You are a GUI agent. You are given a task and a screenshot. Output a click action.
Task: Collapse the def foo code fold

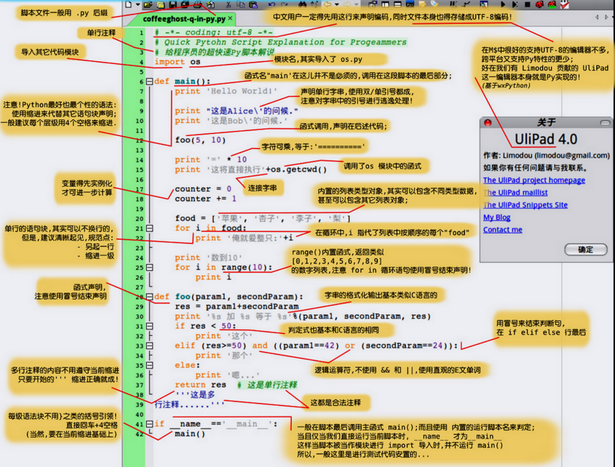[x=149, y=297]
